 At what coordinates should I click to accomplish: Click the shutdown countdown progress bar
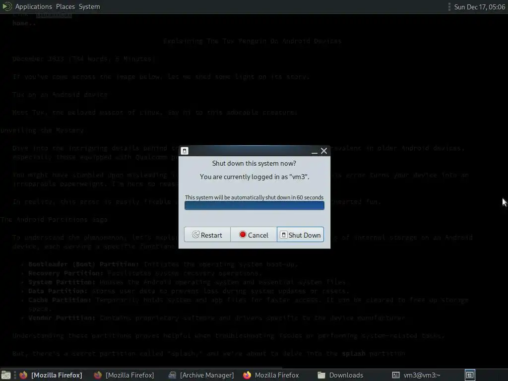[254, 205]
